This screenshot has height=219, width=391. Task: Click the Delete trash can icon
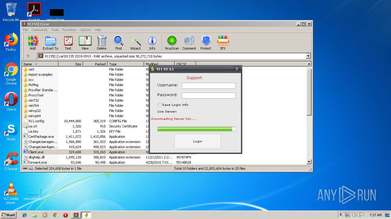coord(102,43)
